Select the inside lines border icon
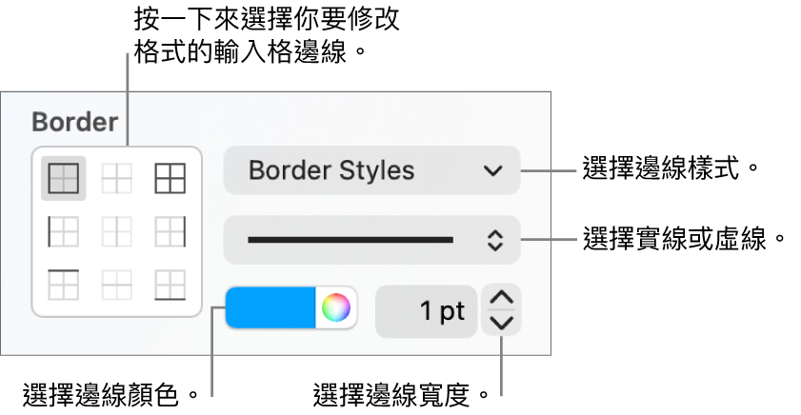 coord(117,178)
